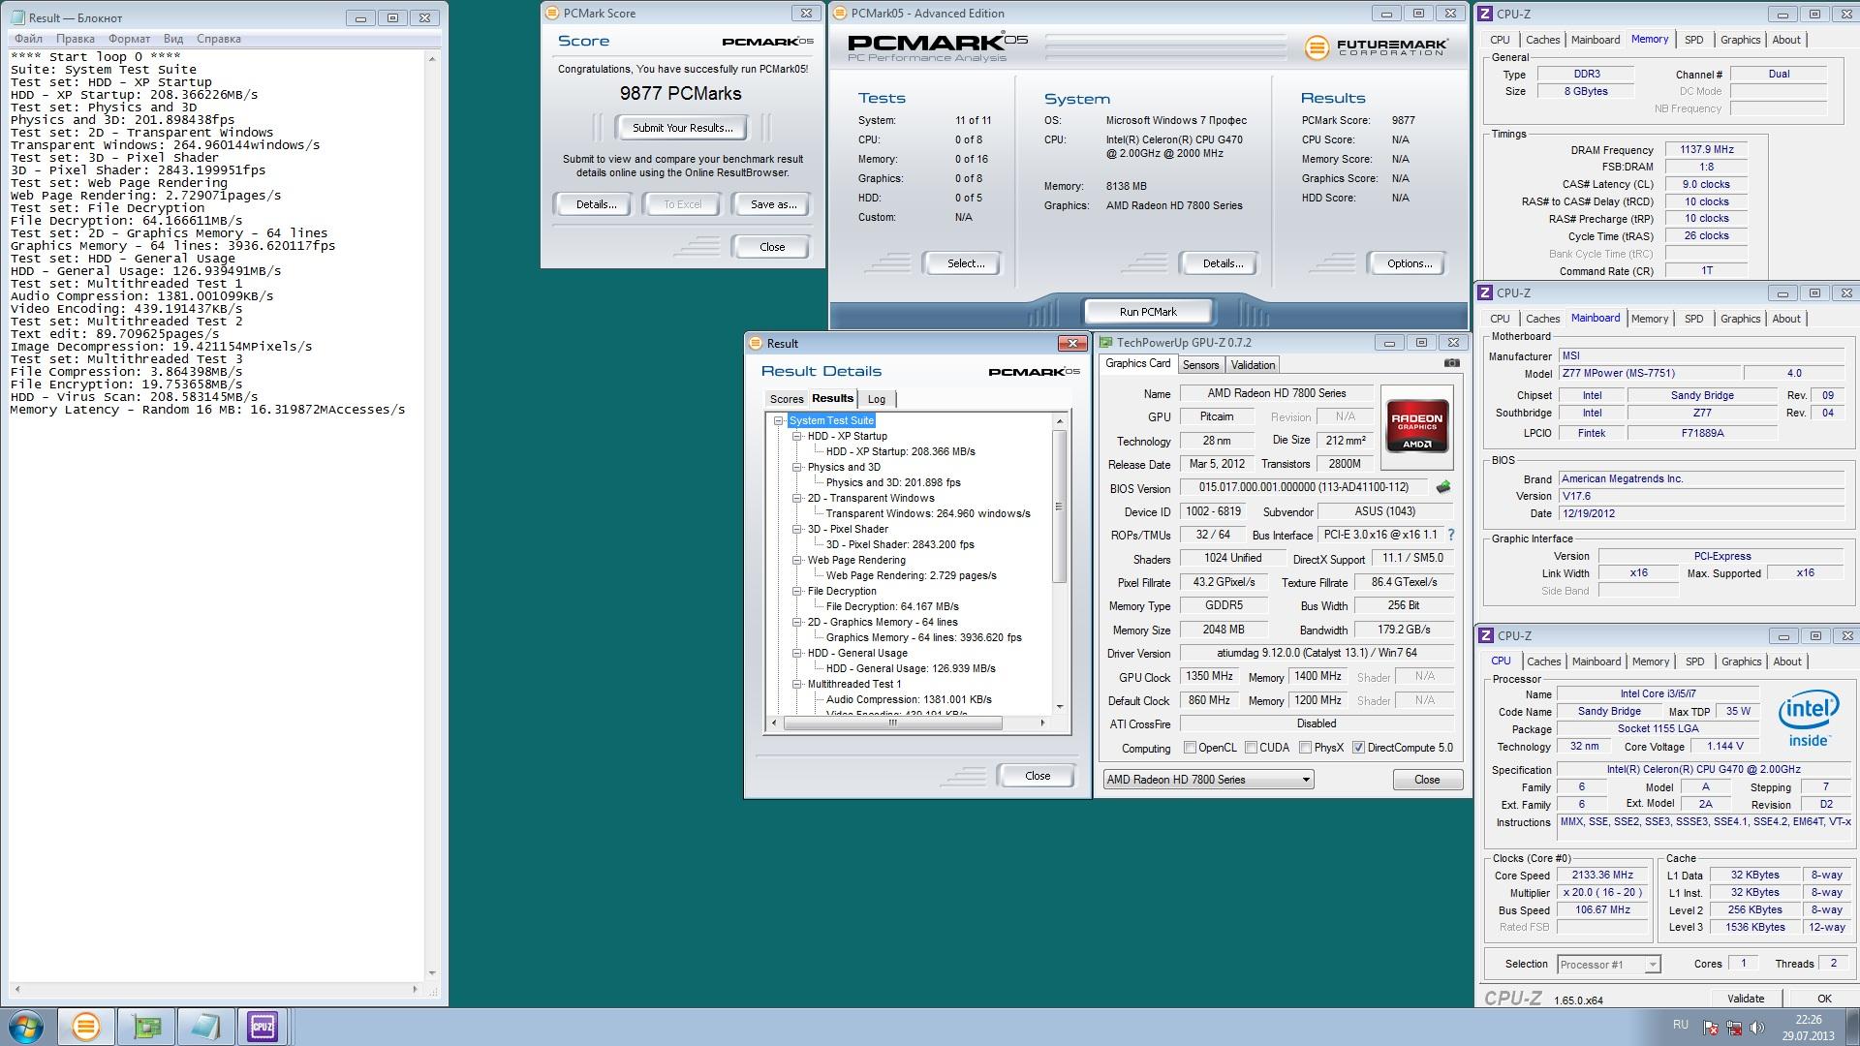Open CPU-Z purple taskbar icon
This screenshot has width=1860, height=1046.
(263, 1027)
